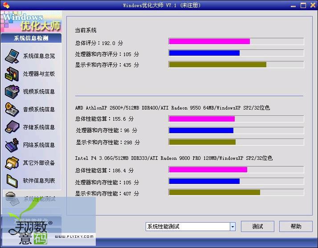Screen dimensions: 318x248
Task: Select the 软件信息列表 folder icon
Action: click(12, 181)
